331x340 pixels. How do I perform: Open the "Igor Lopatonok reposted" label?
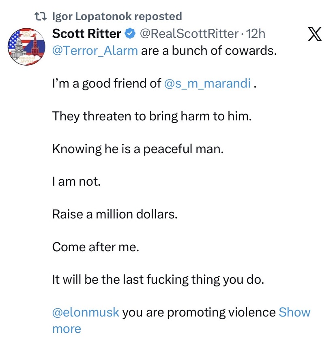(x=117, y=17)
